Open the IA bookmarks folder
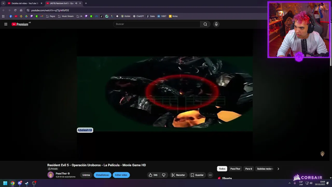 coord(79,16)
